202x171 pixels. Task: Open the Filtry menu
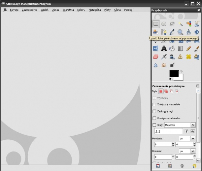tap(107, 10)
